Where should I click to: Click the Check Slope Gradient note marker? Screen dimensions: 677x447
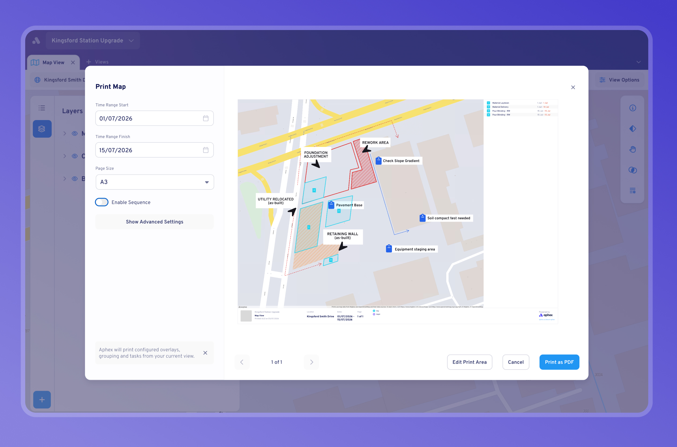378,161
